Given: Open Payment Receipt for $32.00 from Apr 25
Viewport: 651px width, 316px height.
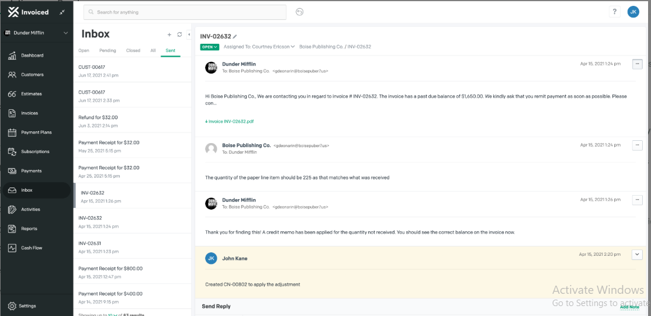Looking at the screenshot, I should pos(133,171).
